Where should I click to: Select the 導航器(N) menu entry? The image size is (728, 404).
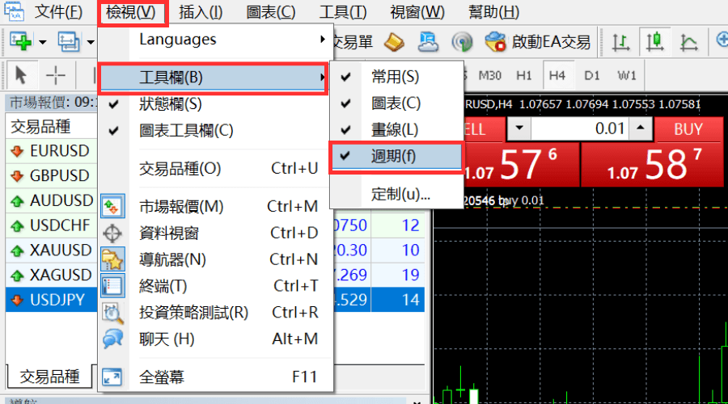[214, 259]
